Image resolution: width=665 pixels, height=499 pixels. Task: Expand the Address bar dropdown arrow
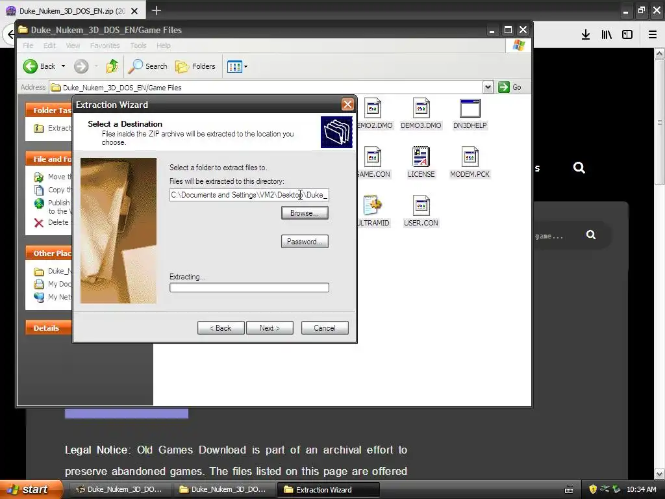(x=488, y=87)
